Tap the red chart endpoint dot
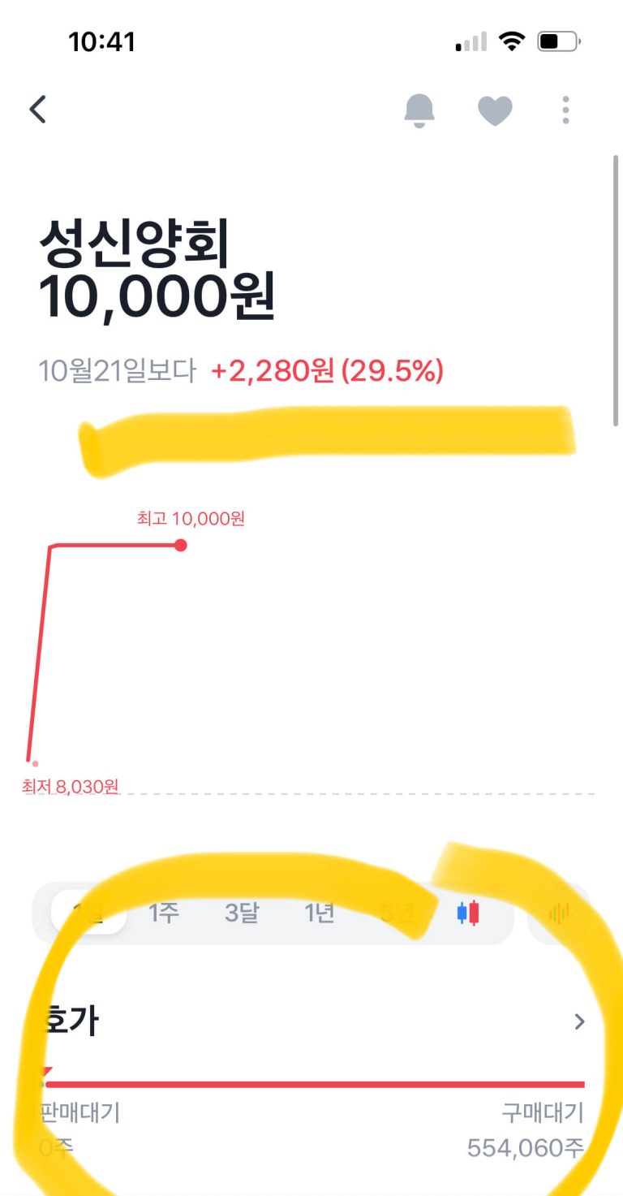623x1196 pixels. tap(181, 545)
